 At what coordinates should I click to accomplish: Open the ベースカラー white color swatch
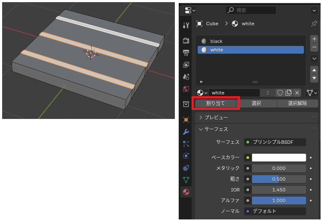(x=279, y=158)
